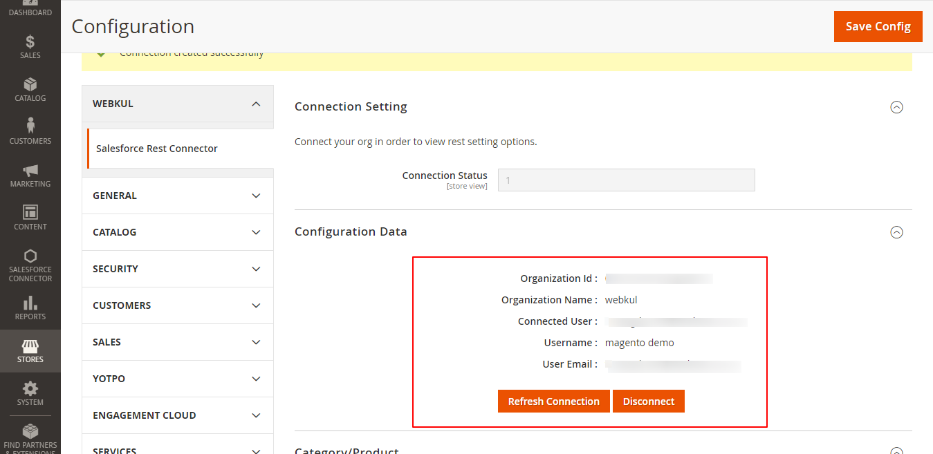933x454 pixels.
Task: Click the Configuration page title
Action: [133, 27]
